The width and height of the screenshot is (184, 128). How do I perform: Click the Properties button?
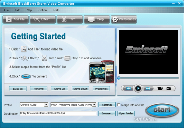101,89
